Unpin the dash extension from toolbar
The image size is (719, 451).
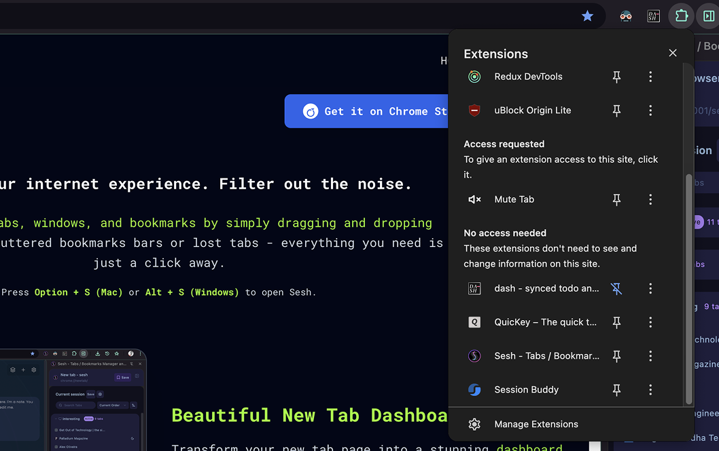(616, 289)
